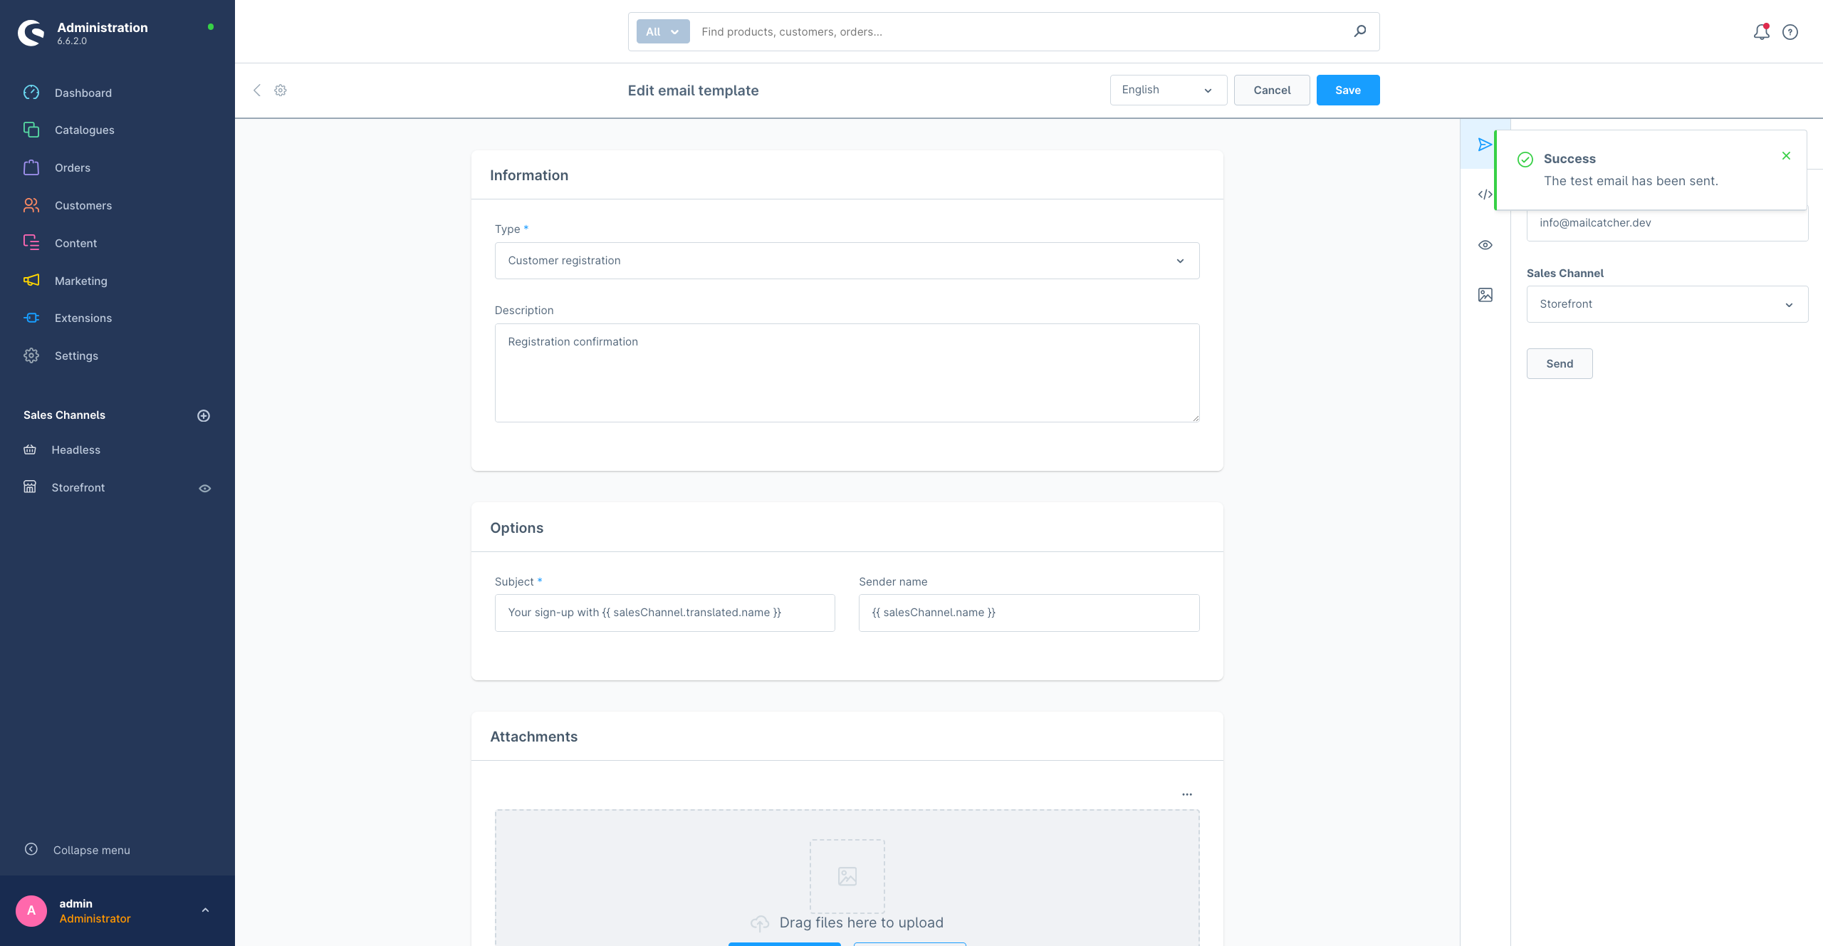Select Customers in the sidebar
This screenshot has height=946, width=1823.
point(83,205)
